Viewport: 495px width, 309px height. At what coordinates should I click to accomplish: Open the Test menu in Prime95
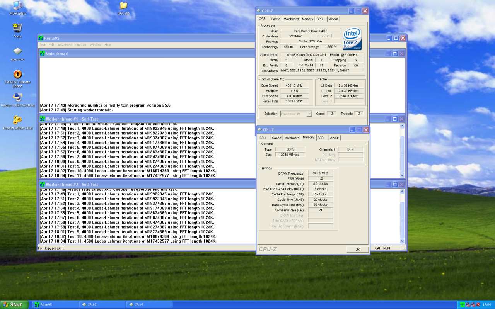pyautogui.click(x=42, y=45)
